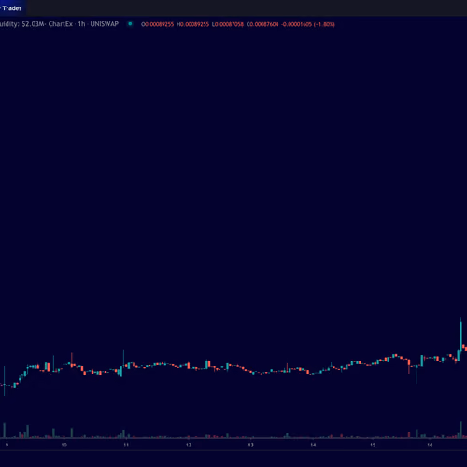Click the date label 13 on time axis
467x467 pixels.
(x=250, y=445)
